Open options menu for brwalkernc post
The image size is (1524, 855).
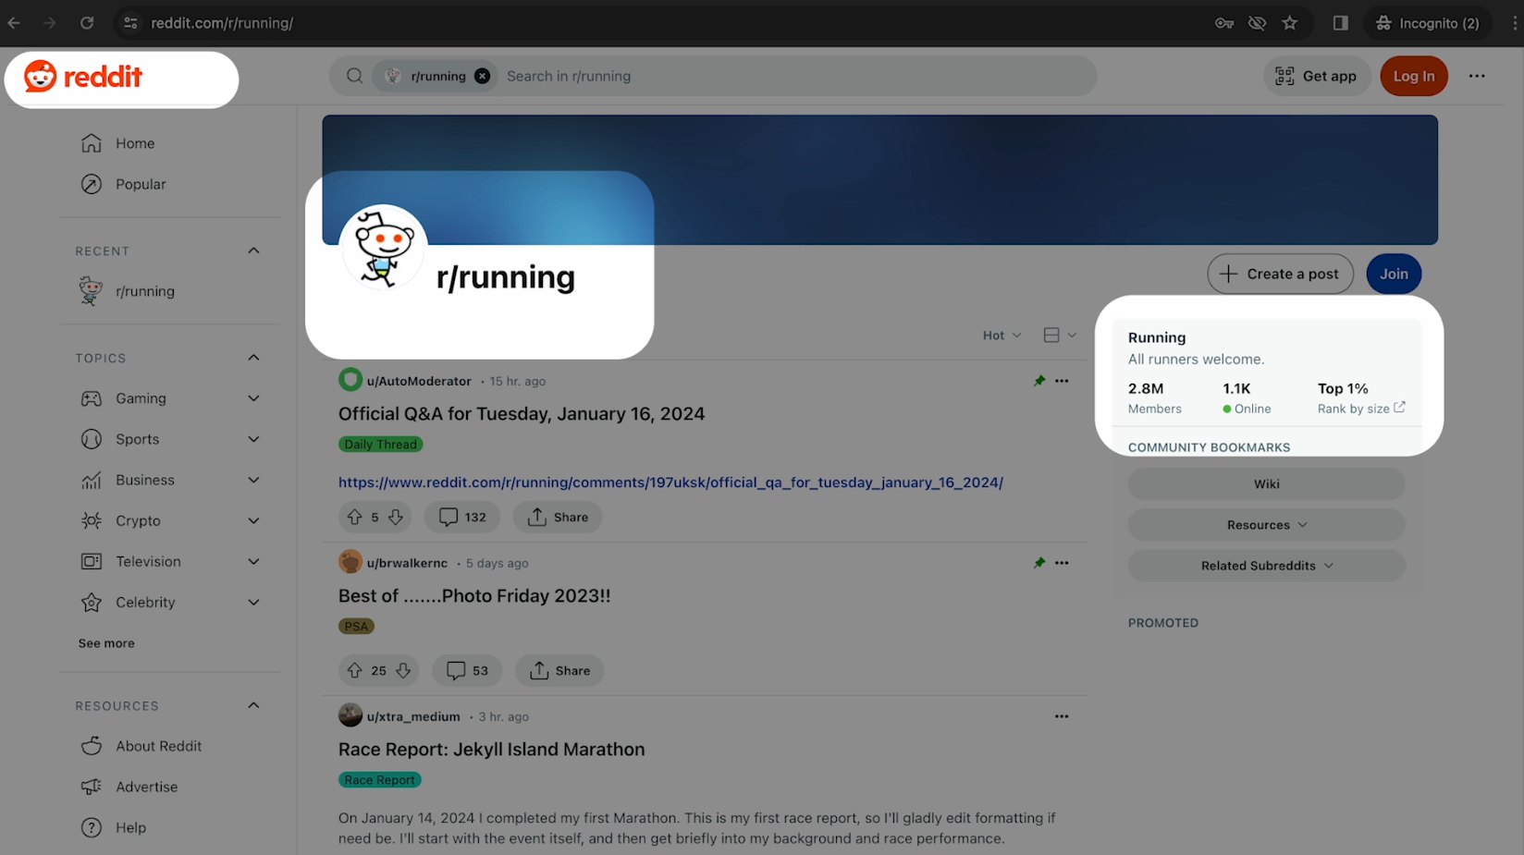pyautogui.click(x=1062, y=563)
